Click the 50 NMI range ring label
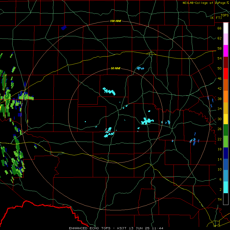This screenshot has width=230, height=230. 116,68
